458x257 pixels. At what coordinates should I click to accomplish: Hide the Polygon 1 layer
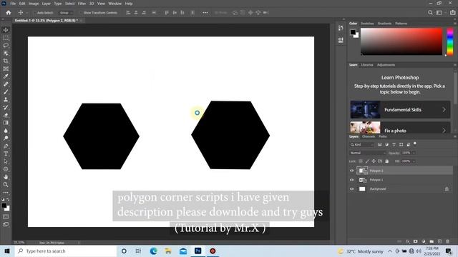[x=351, y=180]
